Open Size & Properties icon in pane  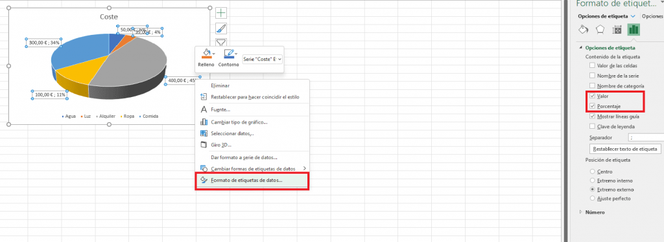click(x=617, y=30)
